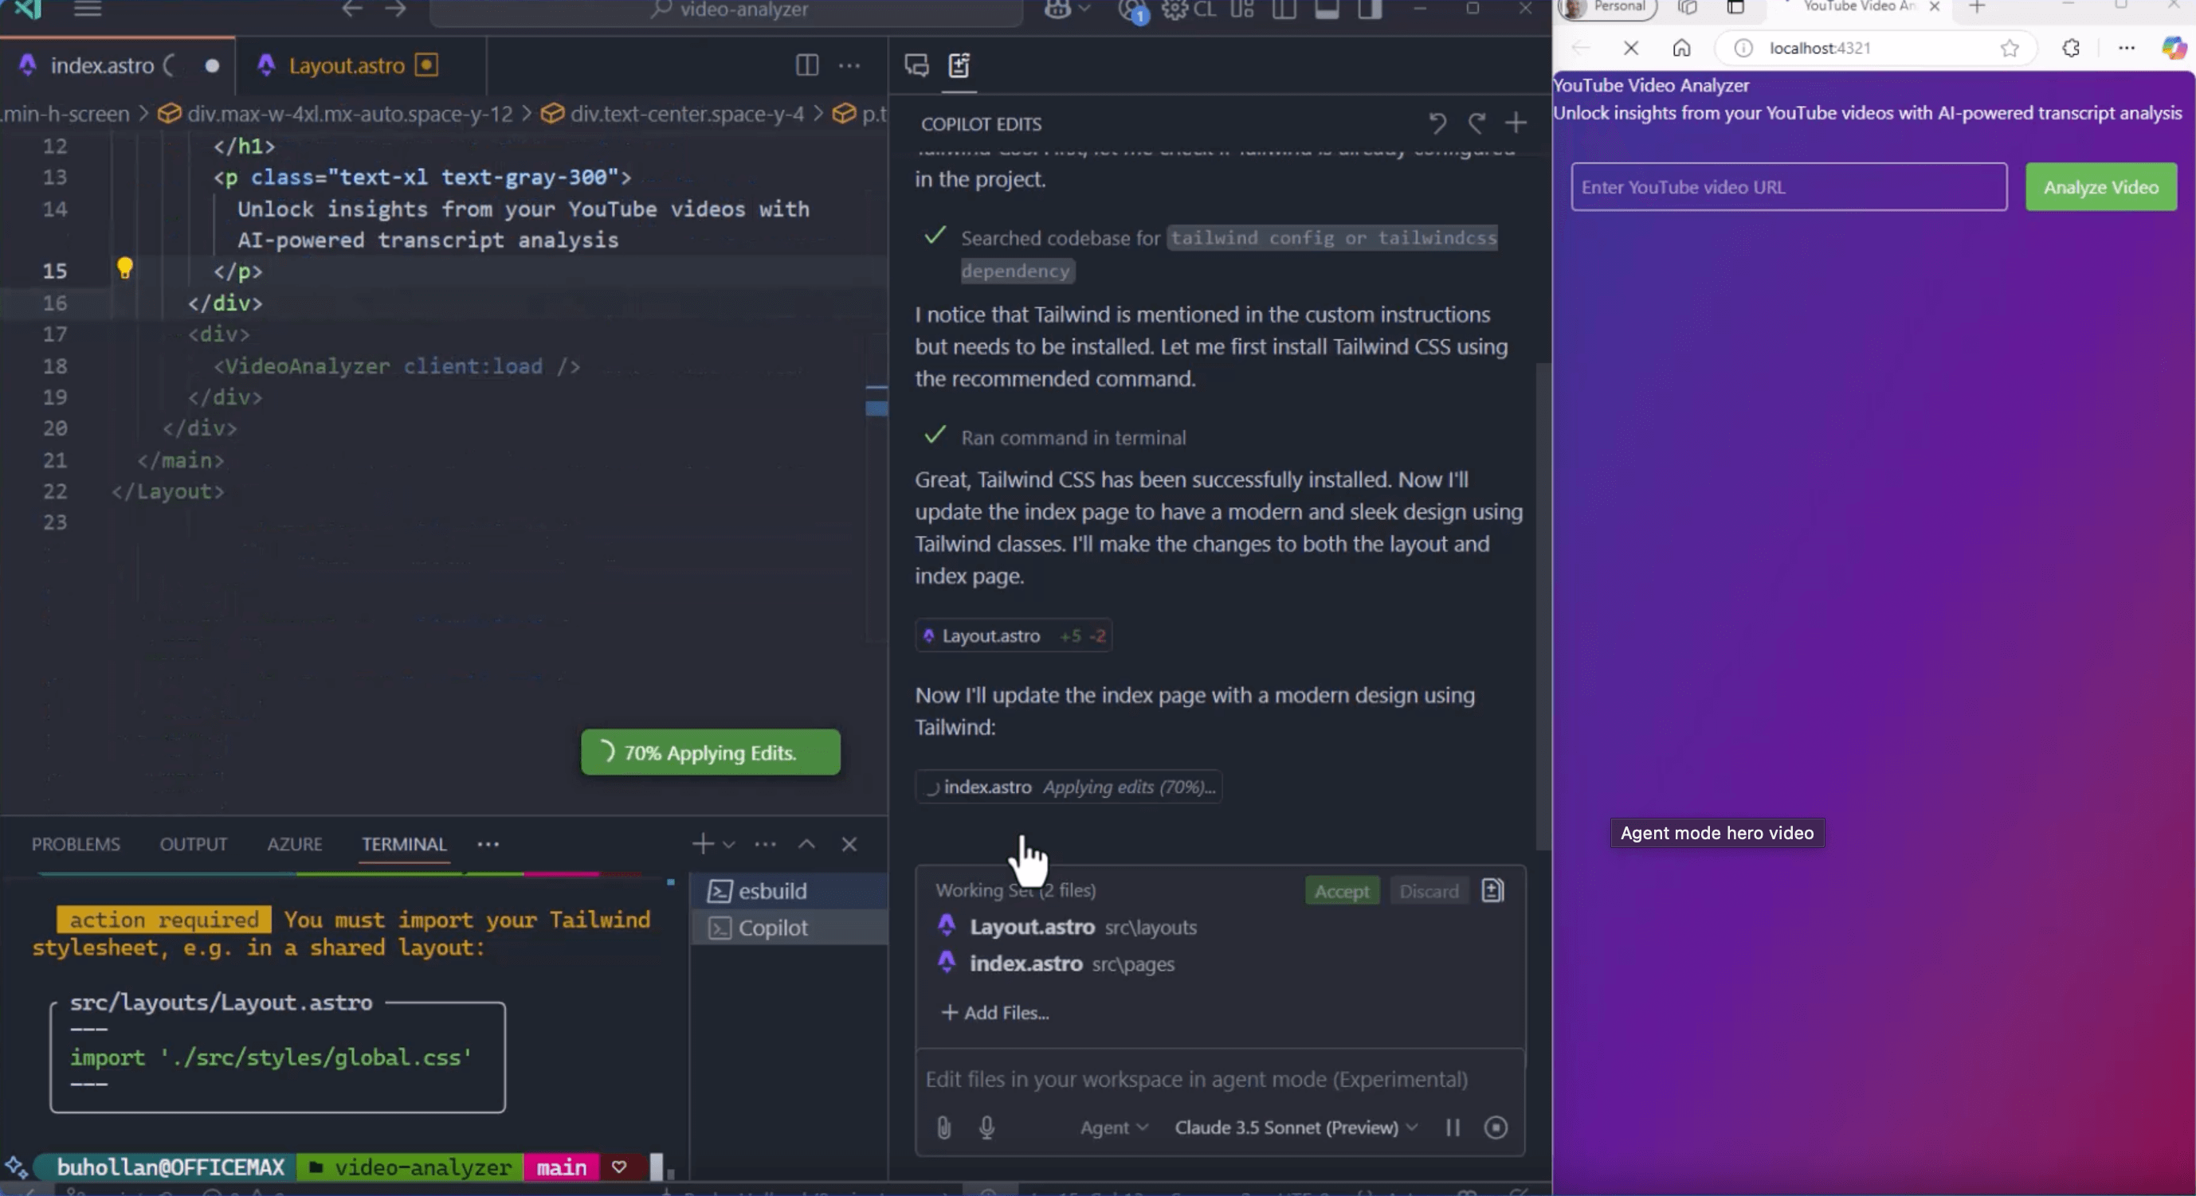Image resolution: width=2196 pixels, height=1196 pixels.
Task: Open terminal views and more actions
Action: (x=766, y=844)
